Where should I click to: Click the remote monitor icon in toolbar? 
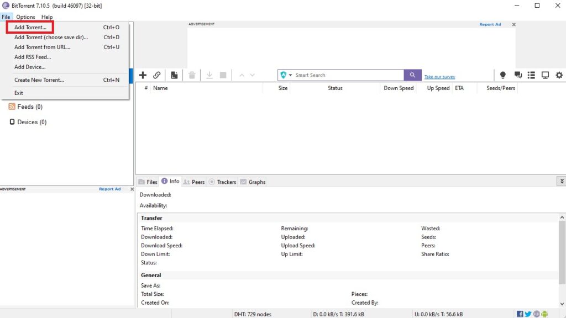pos(545,75)
